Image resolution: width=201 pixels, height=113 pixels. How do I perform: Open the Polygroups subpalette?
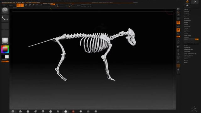click(187, 32)
